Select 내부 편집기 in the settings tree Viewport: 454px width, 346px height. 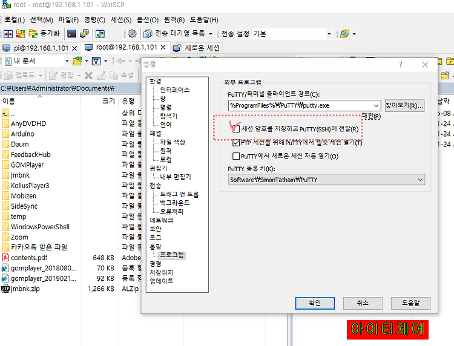(x=176, y=177)
